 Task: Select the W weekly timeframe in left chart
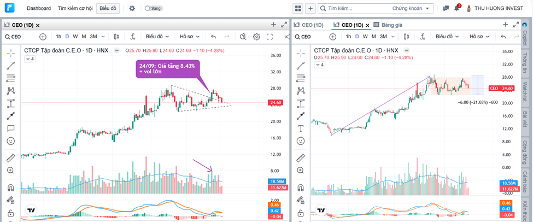pos(75,37)
